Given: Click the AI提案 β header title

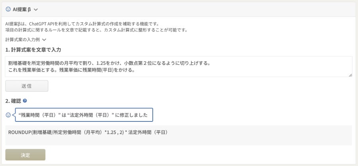Looking at the screenshot, I should tap(21, 9).
